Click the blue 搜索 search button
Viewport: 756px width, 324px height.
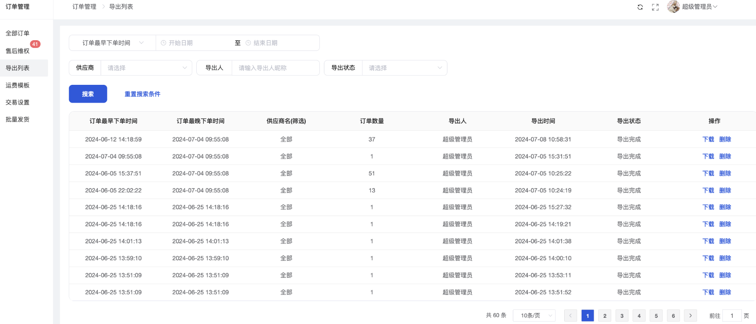(88, 94)
